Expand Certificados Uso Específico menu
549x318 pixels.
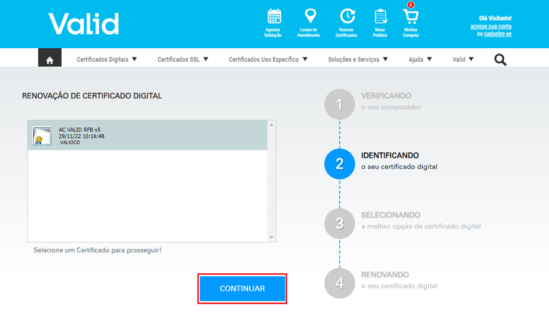pos(268,59)
